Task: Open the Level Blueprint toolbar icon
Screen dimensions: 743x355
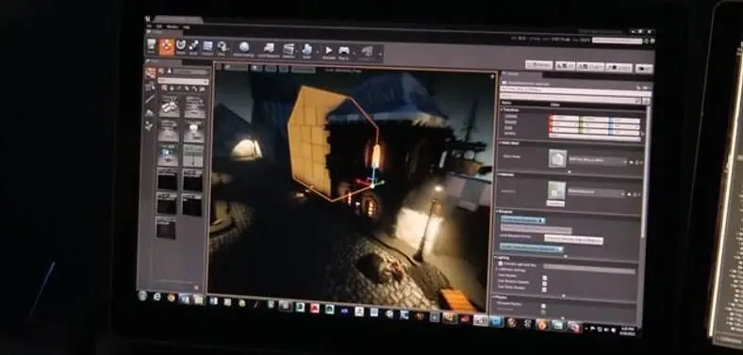Action: (269, 49)
